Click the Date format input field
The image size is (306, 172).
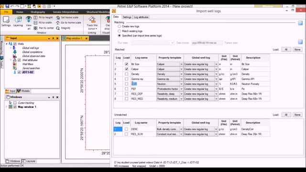(207, 43)
